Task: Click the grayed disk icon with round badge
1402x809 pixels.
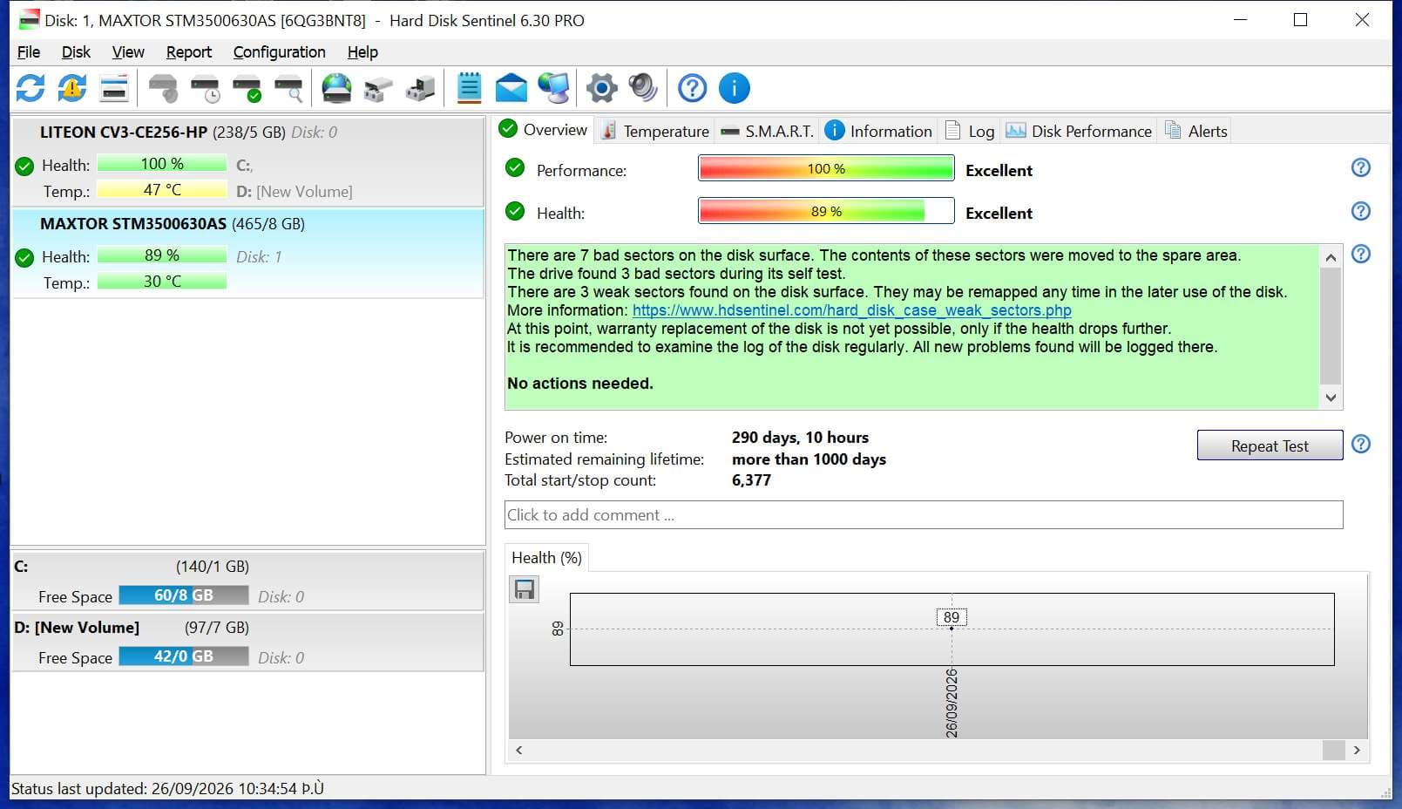Action: 163,88
